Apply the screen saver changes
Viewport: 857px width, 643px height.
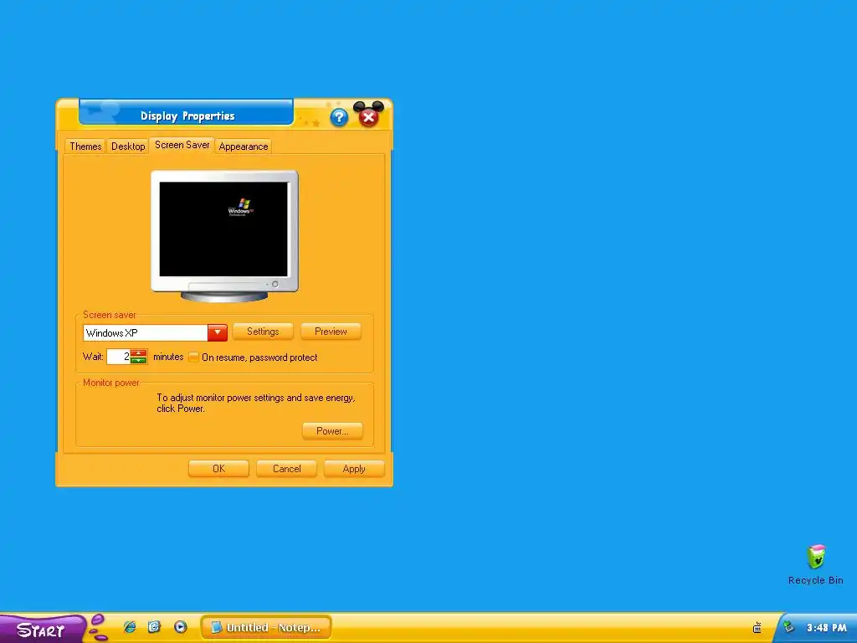pos(354,469)
